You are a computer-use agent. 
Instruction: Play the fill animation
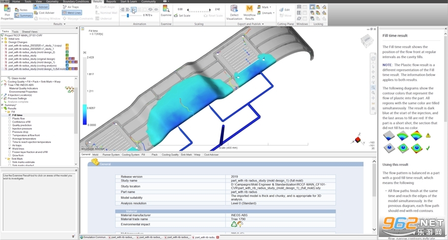point(133,9)
